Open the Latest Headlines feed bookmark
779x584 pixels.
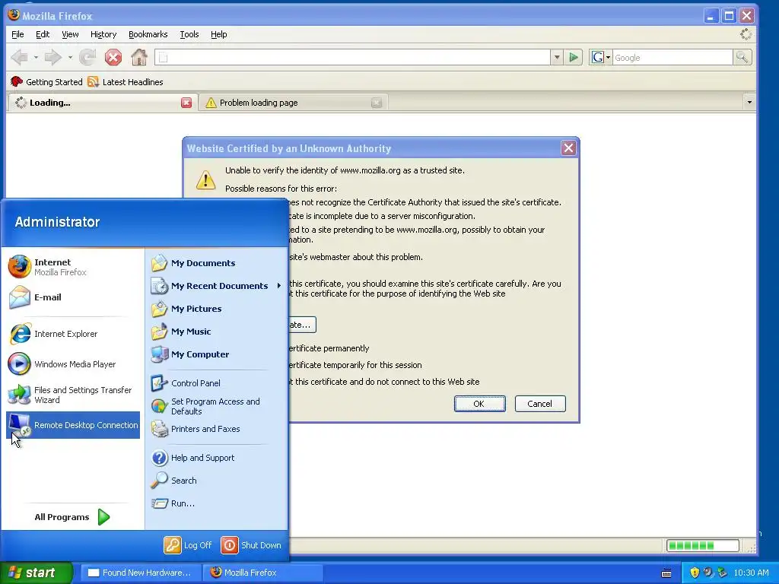pos(126,82)
